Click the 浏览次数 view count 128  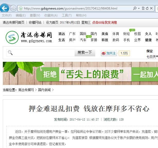(x=113, y=119)
